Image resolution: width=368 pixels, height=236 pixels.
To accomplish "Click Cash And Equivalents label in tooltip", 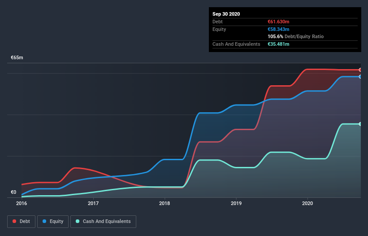I will 236,44.
